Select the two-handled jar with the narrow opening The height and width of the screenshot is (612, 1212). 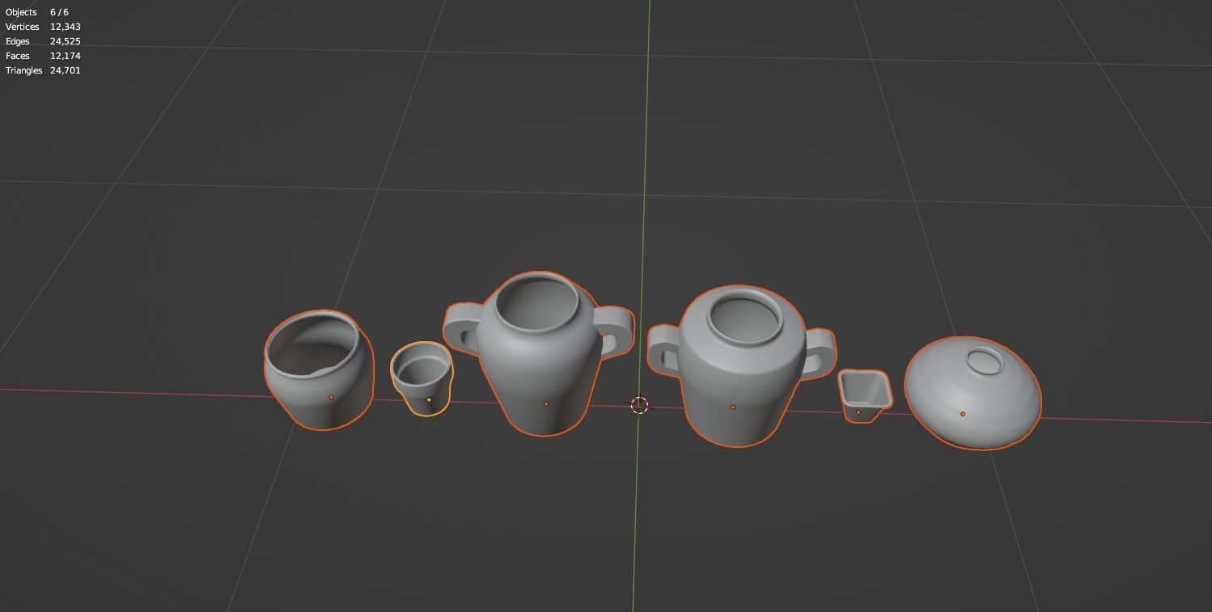(740, 366)
